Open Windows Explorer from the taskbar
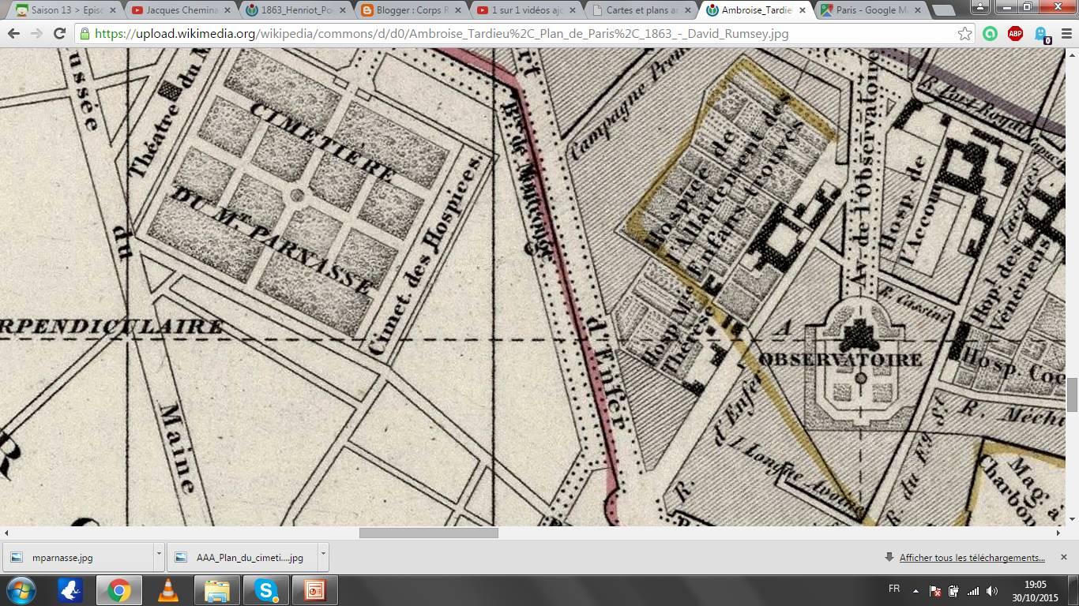Viewport: 1079px width, 606px height. (x=217, y=590)
